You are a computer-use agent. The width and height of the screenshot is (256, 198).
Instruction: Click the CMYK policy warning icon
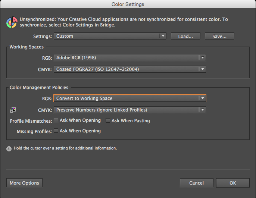pyautogui.click(x=13, y=110)
